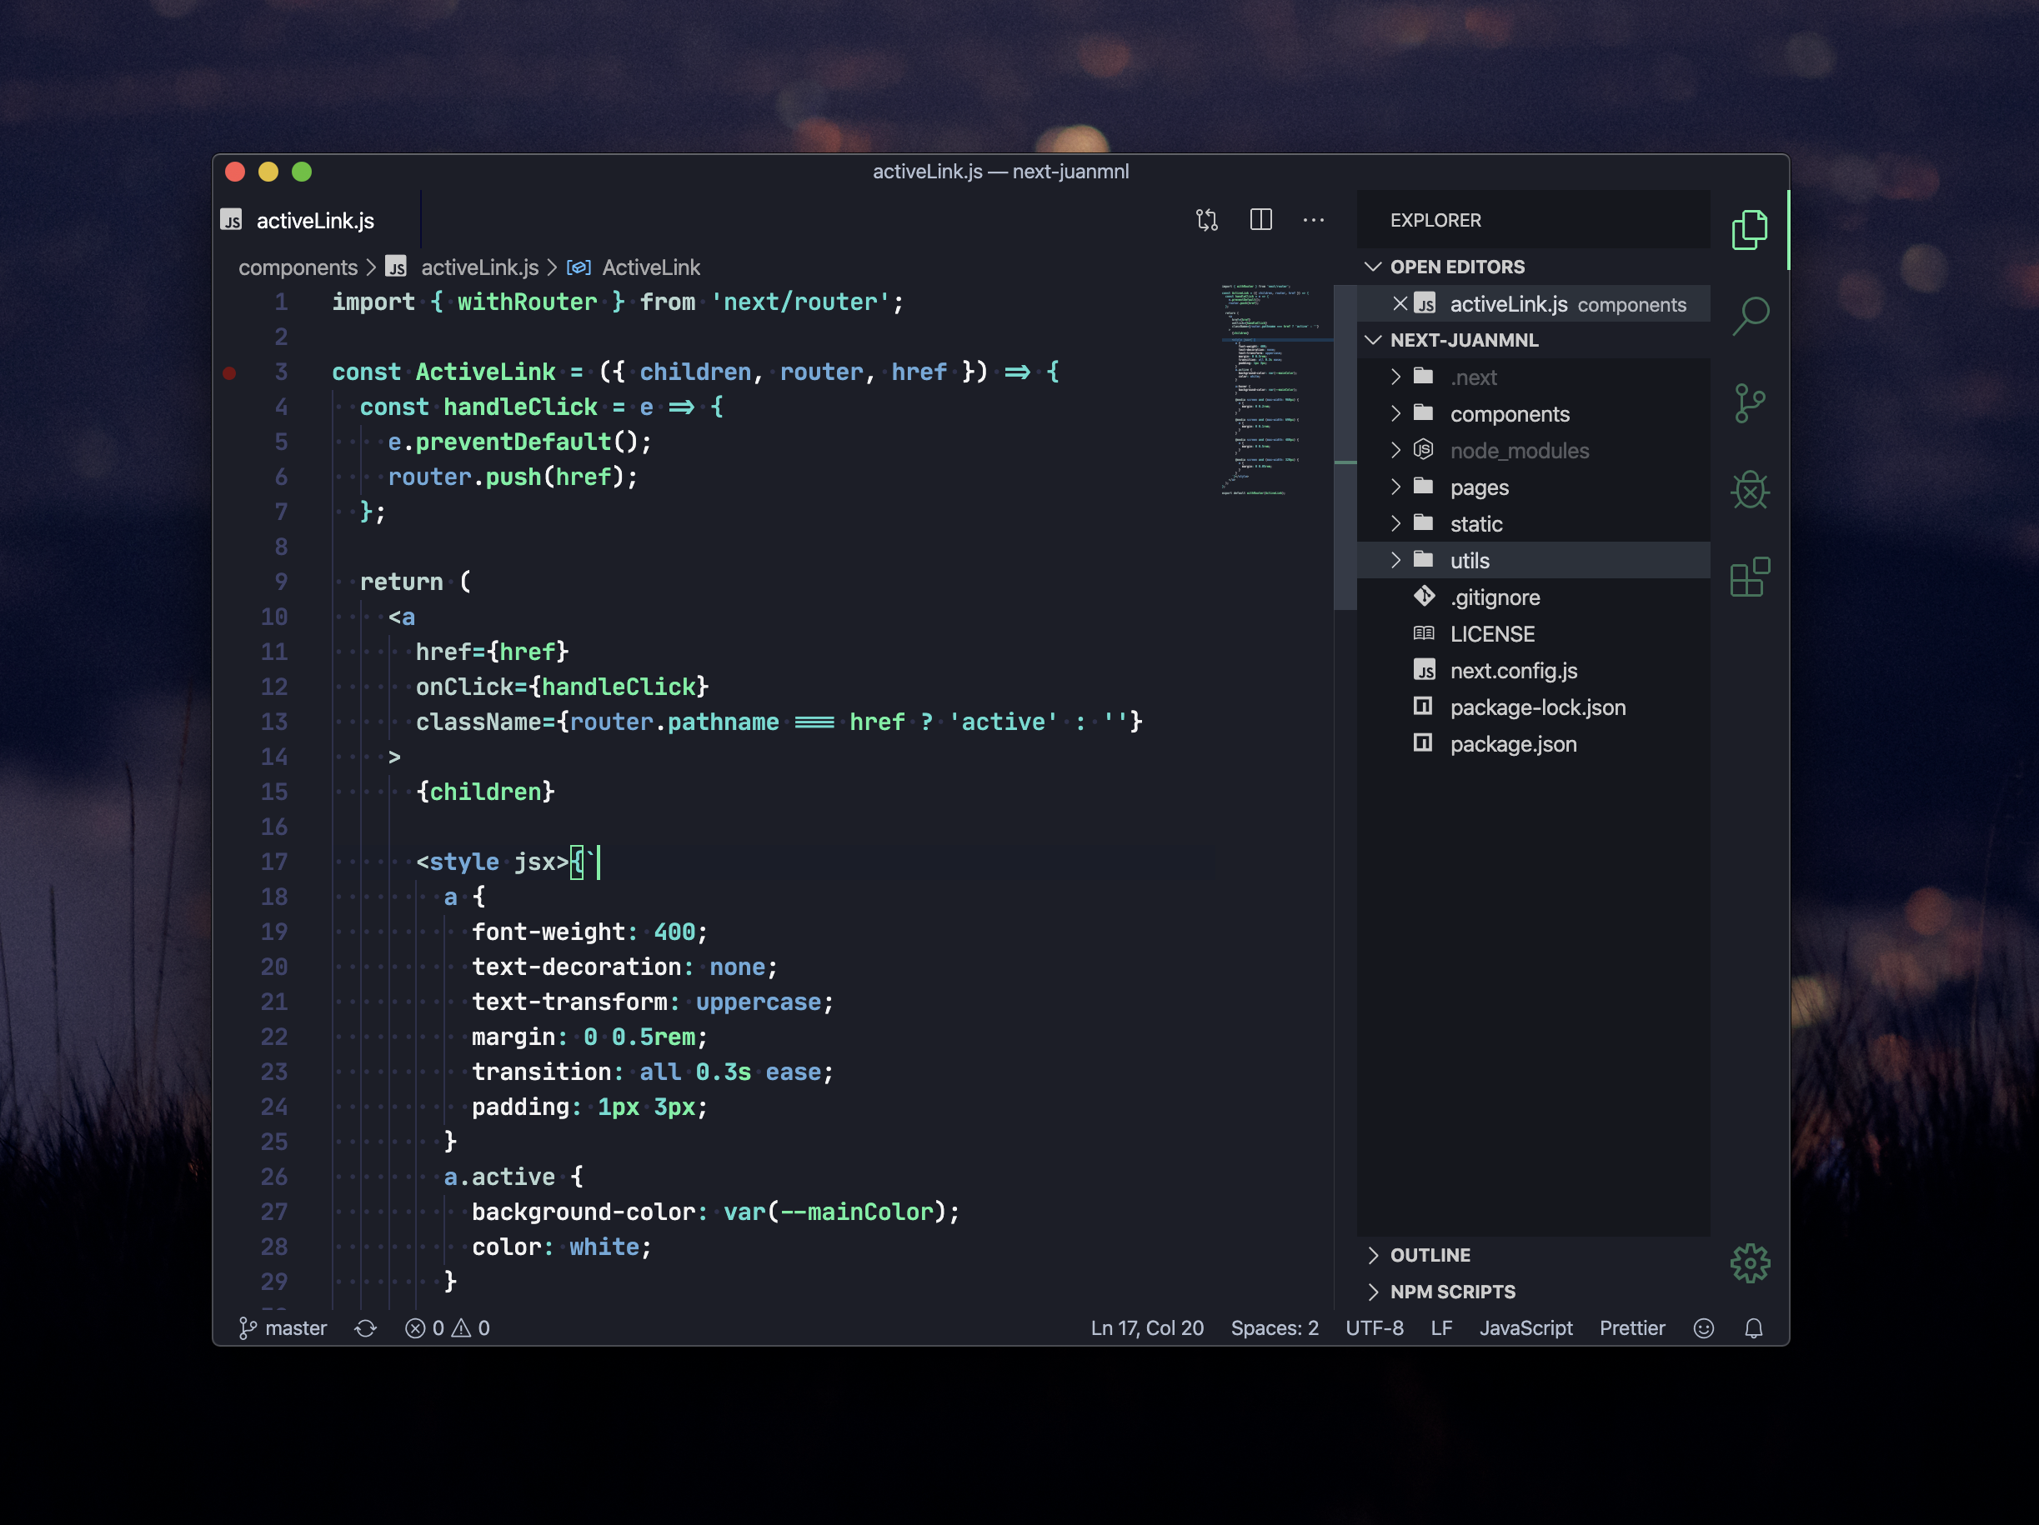Select the activeLink.js editor tab

314,220
